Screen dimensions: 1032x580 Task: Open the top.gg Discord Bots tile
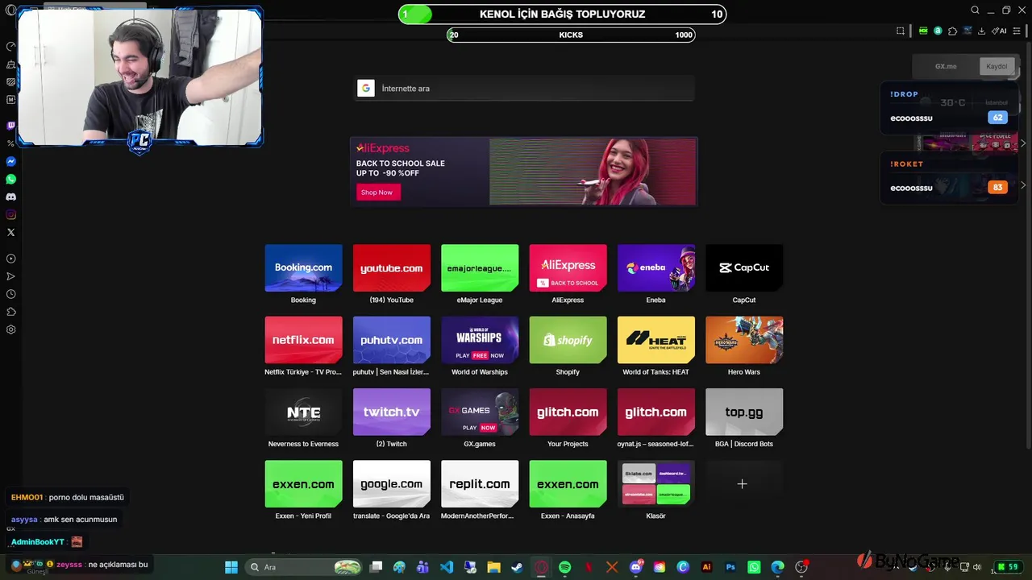pyautogui.click(x=744, y=412)
